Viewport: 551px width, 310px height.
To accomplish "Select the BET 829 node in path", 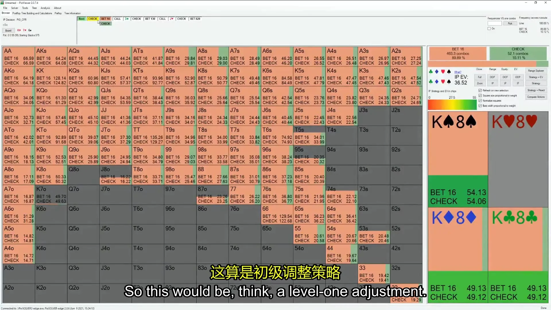I will coord(195,19).
